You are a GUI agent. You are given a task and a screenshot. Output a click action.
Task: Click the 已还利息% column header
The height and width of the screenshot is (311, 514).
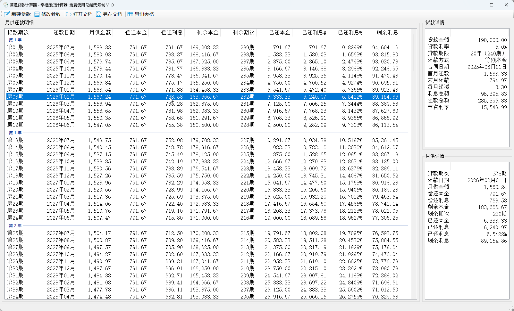click(x=346, y=32)
